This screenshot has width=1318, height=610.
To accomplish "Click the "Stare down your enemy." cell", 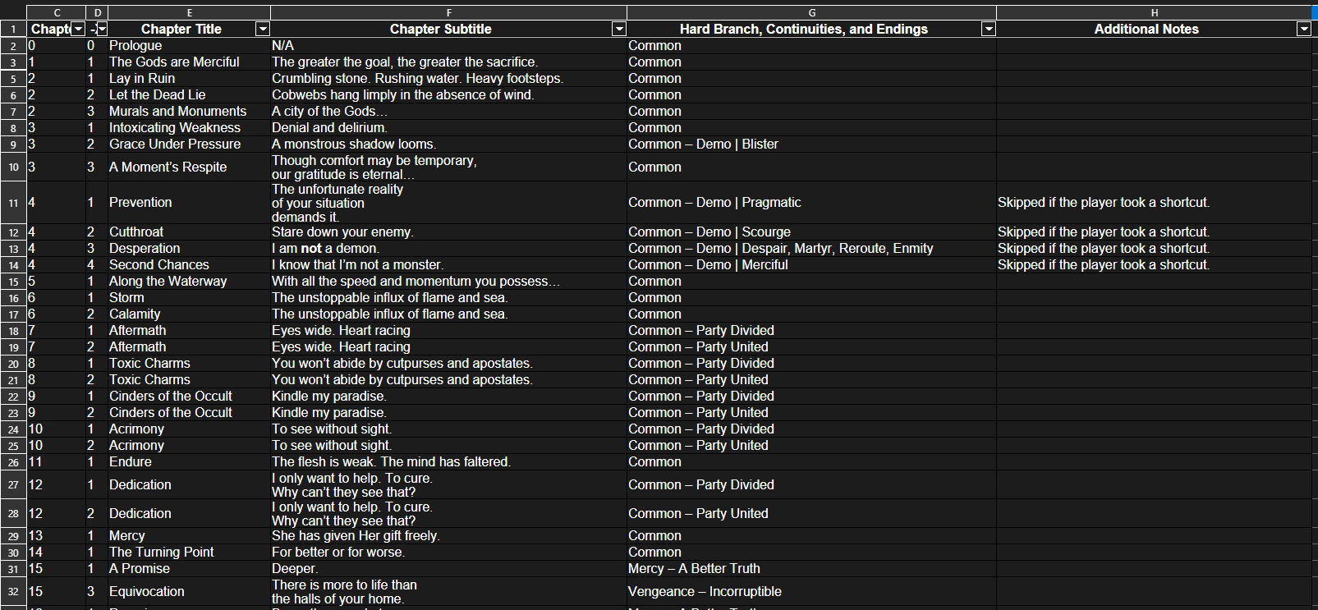I will (x=449, y=232).
